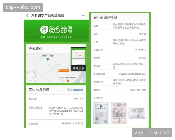Tap the 质检机构 inspection agency row
This screenshot has height=140, width=175.
click(120, 82)
